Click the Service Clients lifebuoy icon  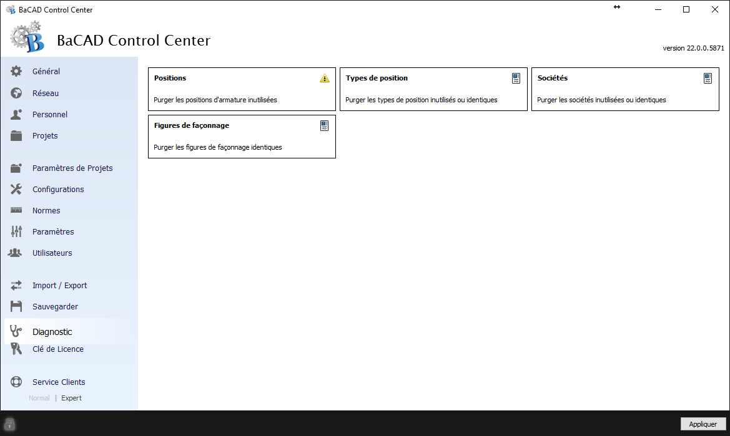point(16,382)
